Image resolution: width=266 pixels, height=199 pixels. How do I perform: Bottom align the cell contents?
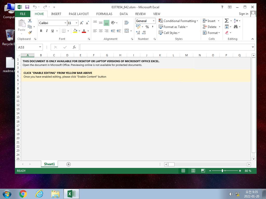pos(107,23)
